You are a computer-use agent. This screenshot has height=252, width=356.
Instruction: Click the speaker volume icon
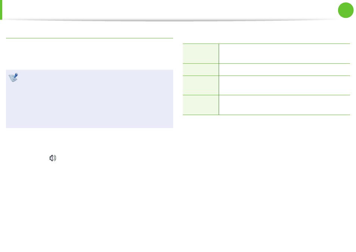point(53,158)
